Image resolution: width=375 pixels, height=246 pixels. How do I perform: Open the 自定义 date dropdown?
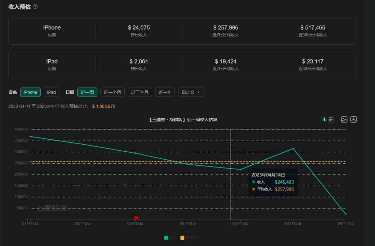[191, 92]
